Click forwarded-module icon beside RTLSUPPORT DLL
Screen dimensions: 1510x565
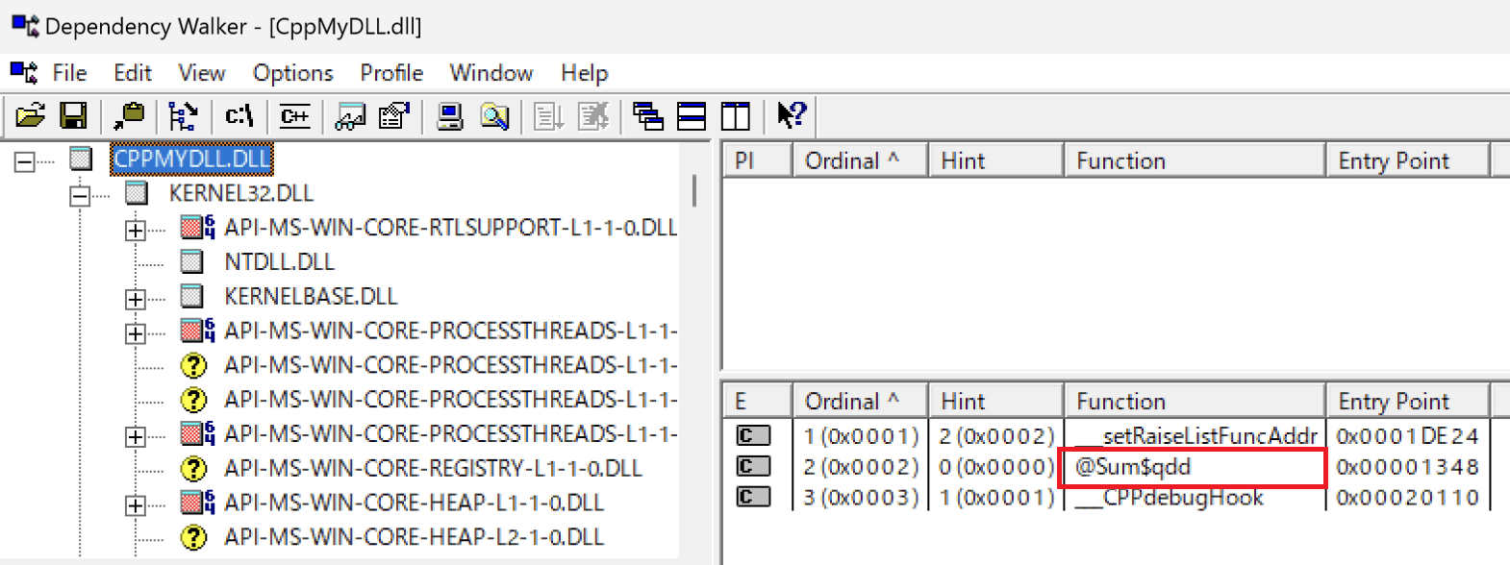tap(197, 228)
